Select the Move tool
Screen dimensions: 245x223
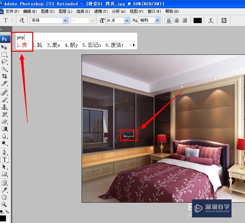(x=4, y=47)
